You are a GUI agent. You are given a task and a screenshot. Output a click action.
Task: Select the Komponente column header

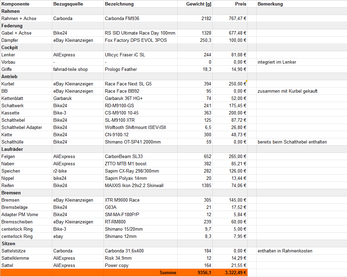tap(26, 4)
